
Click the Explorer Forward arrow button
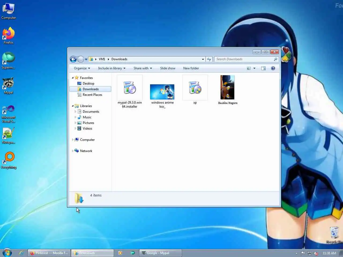(x=81, y=59)
